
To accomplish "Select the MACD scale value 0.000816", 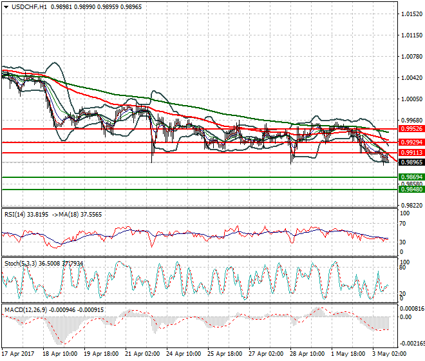I will pyautogui.click(x=412, y=309).
